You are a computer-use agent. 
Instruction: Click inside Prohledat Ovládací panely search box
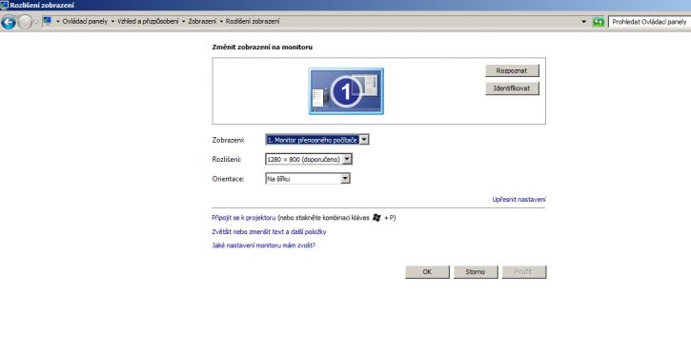pos(649,22)
